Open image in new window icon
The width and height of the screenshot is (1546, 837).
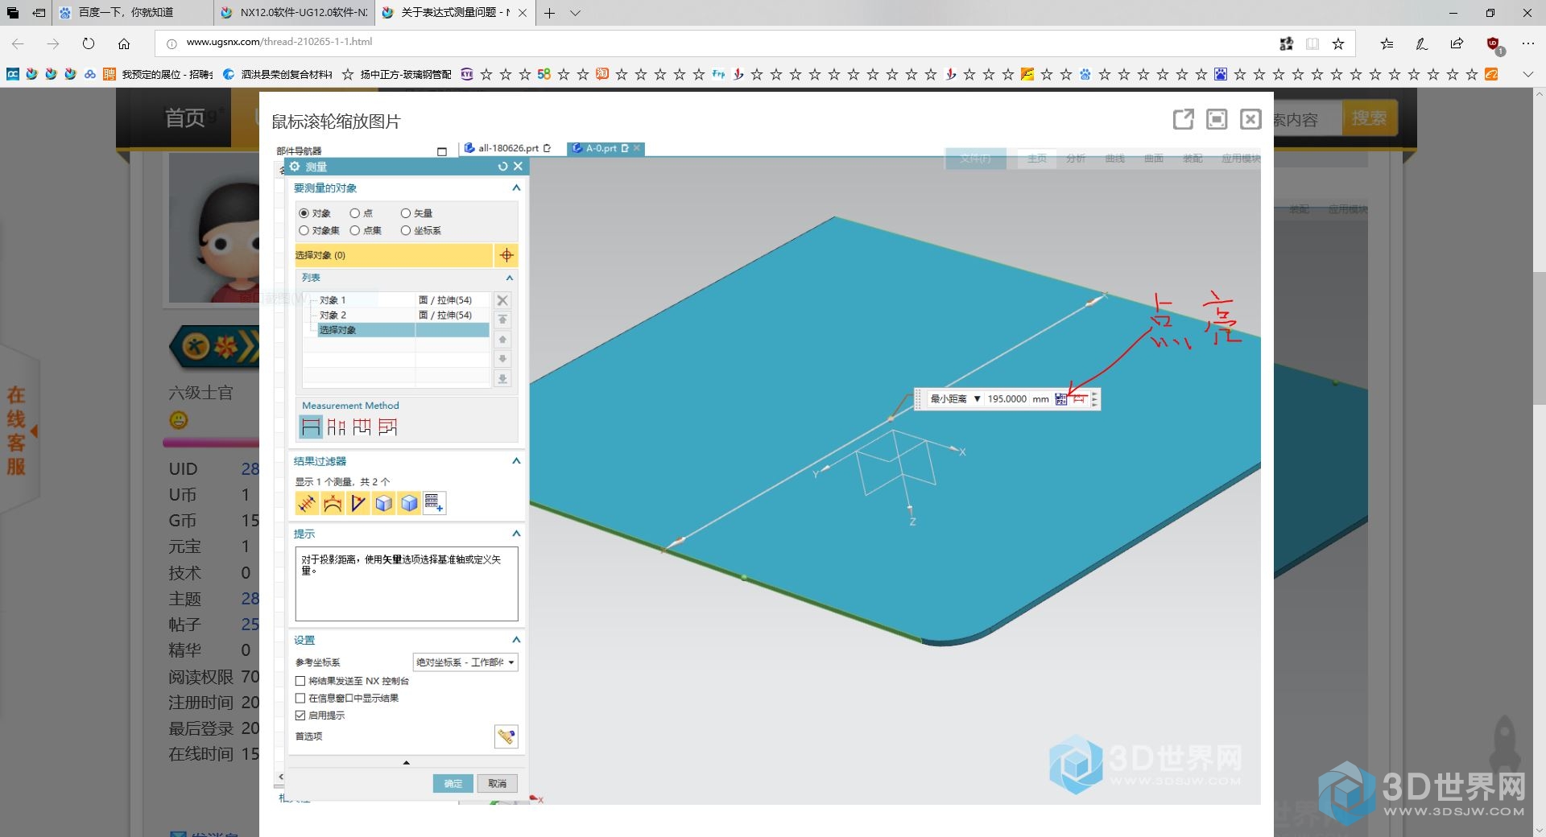point(1183,119)
